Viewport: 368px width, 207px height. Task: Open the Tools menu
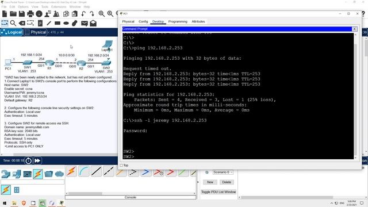(x=45, y=7)
